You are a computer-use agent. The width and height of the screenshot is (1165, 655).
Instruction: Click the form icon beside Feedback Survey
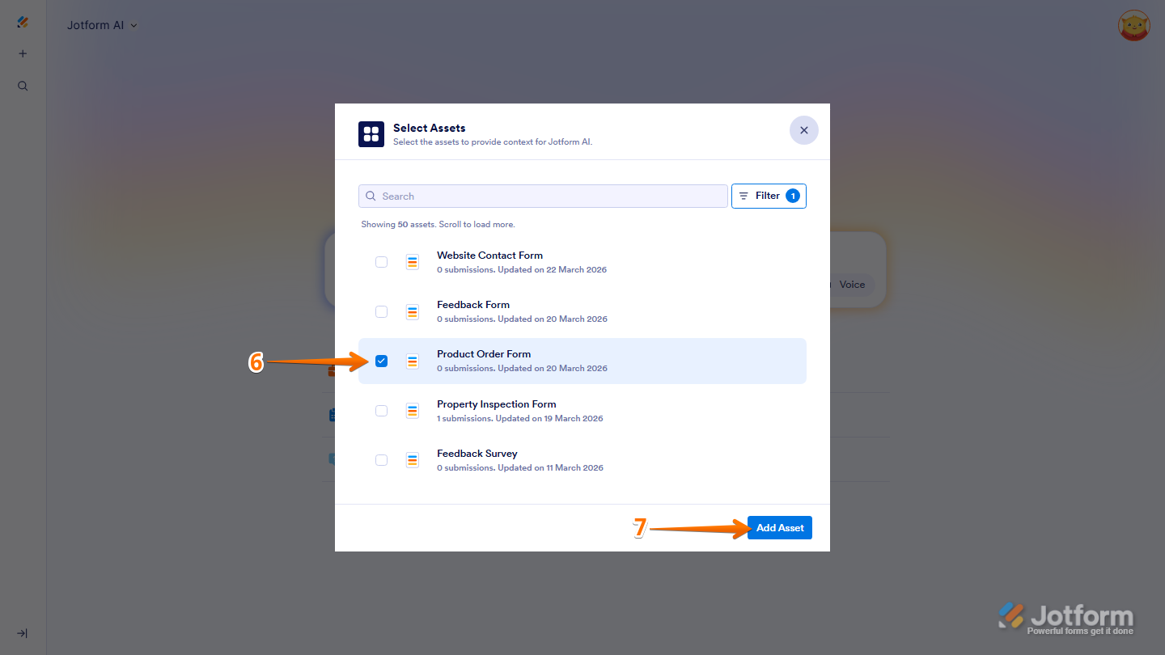pos(413,459)
